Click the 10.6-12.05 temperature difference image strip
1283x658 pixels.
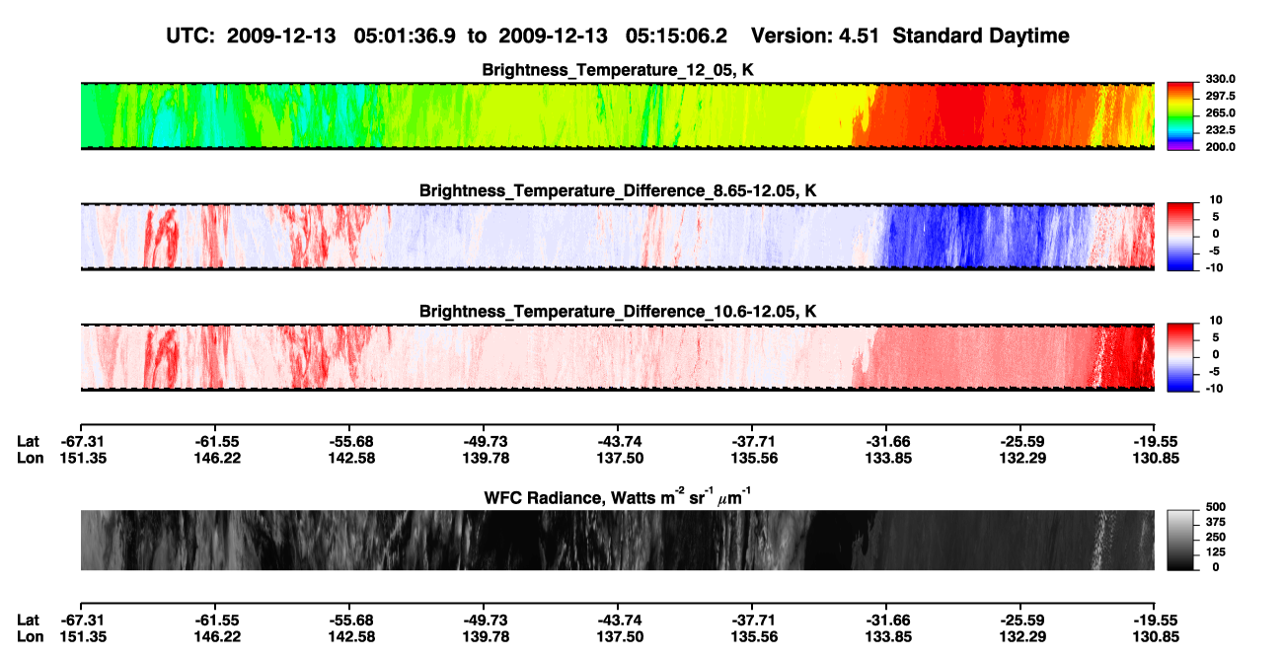tap(617, 357)
